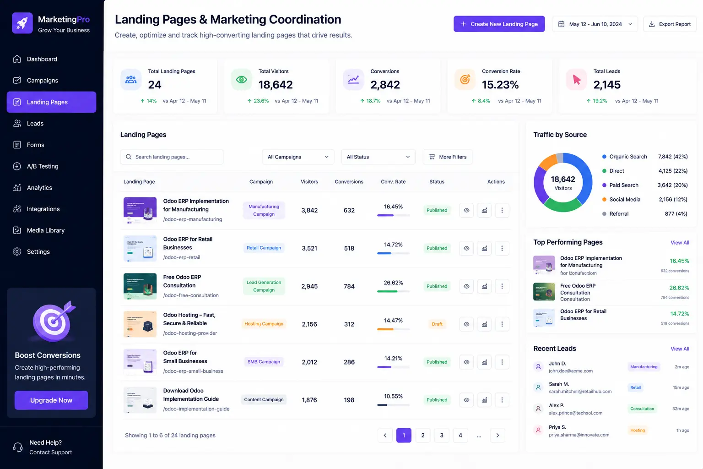Click the MarketingPro rocket logo
703x469 pixels.
coord(22,23)
